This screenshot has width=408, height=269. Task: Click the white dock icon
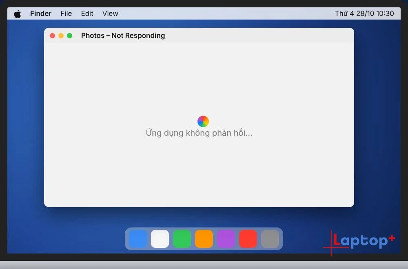click(x=160, y=238)
